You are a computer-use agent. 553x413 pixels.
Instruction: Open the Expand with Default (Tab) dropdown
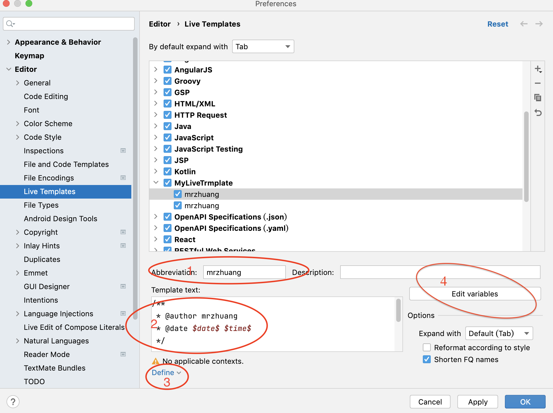[499, 334]
